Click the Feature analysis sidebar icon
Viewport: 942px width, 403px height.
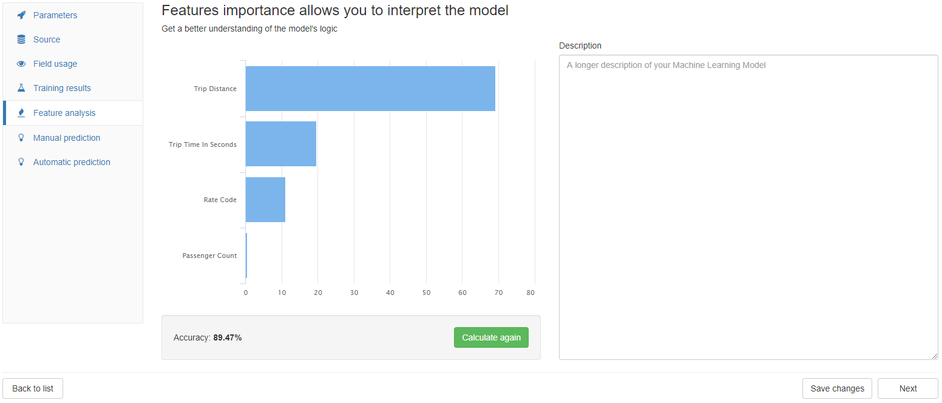(21, 113)
